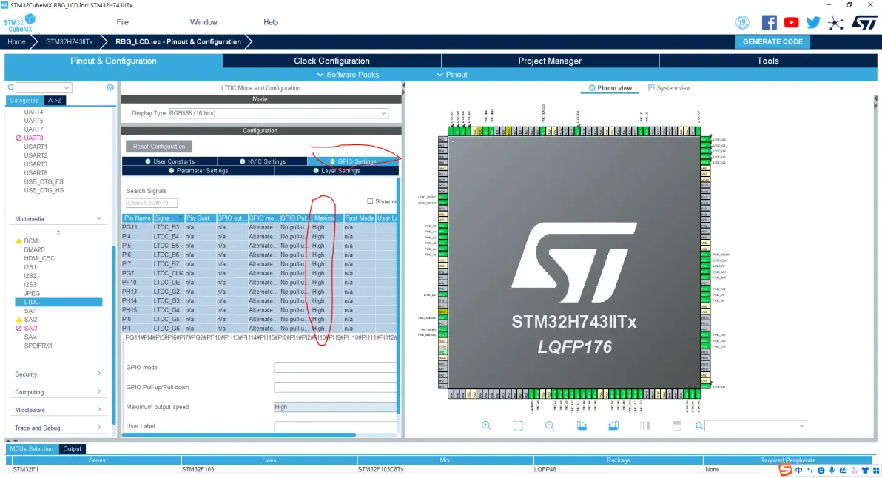The width and height of the screenshot is (882, 478).
Task: Click the peripheral search magnifier icon
Action: (x=10, y=88)
